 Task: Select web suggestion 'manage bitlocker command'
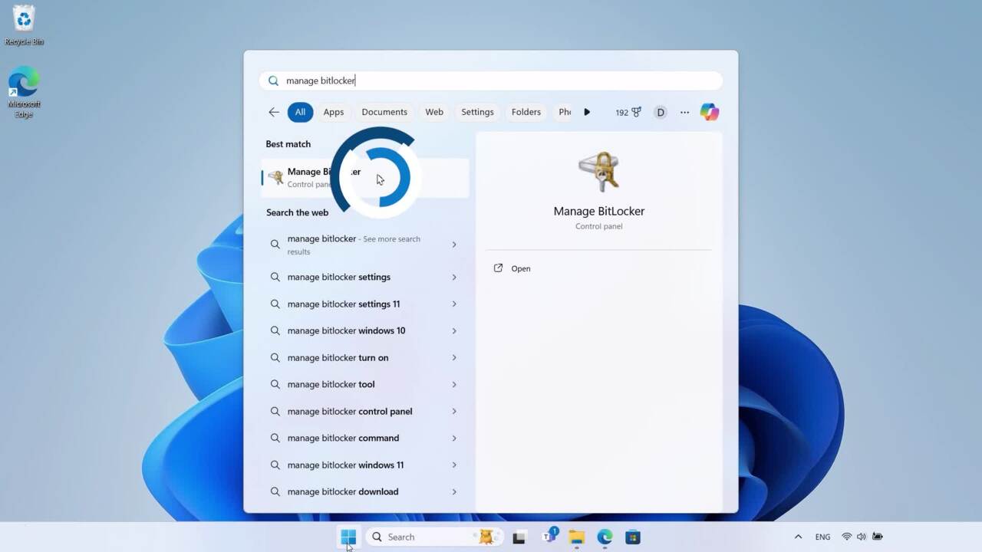click(x=365, y=438)
